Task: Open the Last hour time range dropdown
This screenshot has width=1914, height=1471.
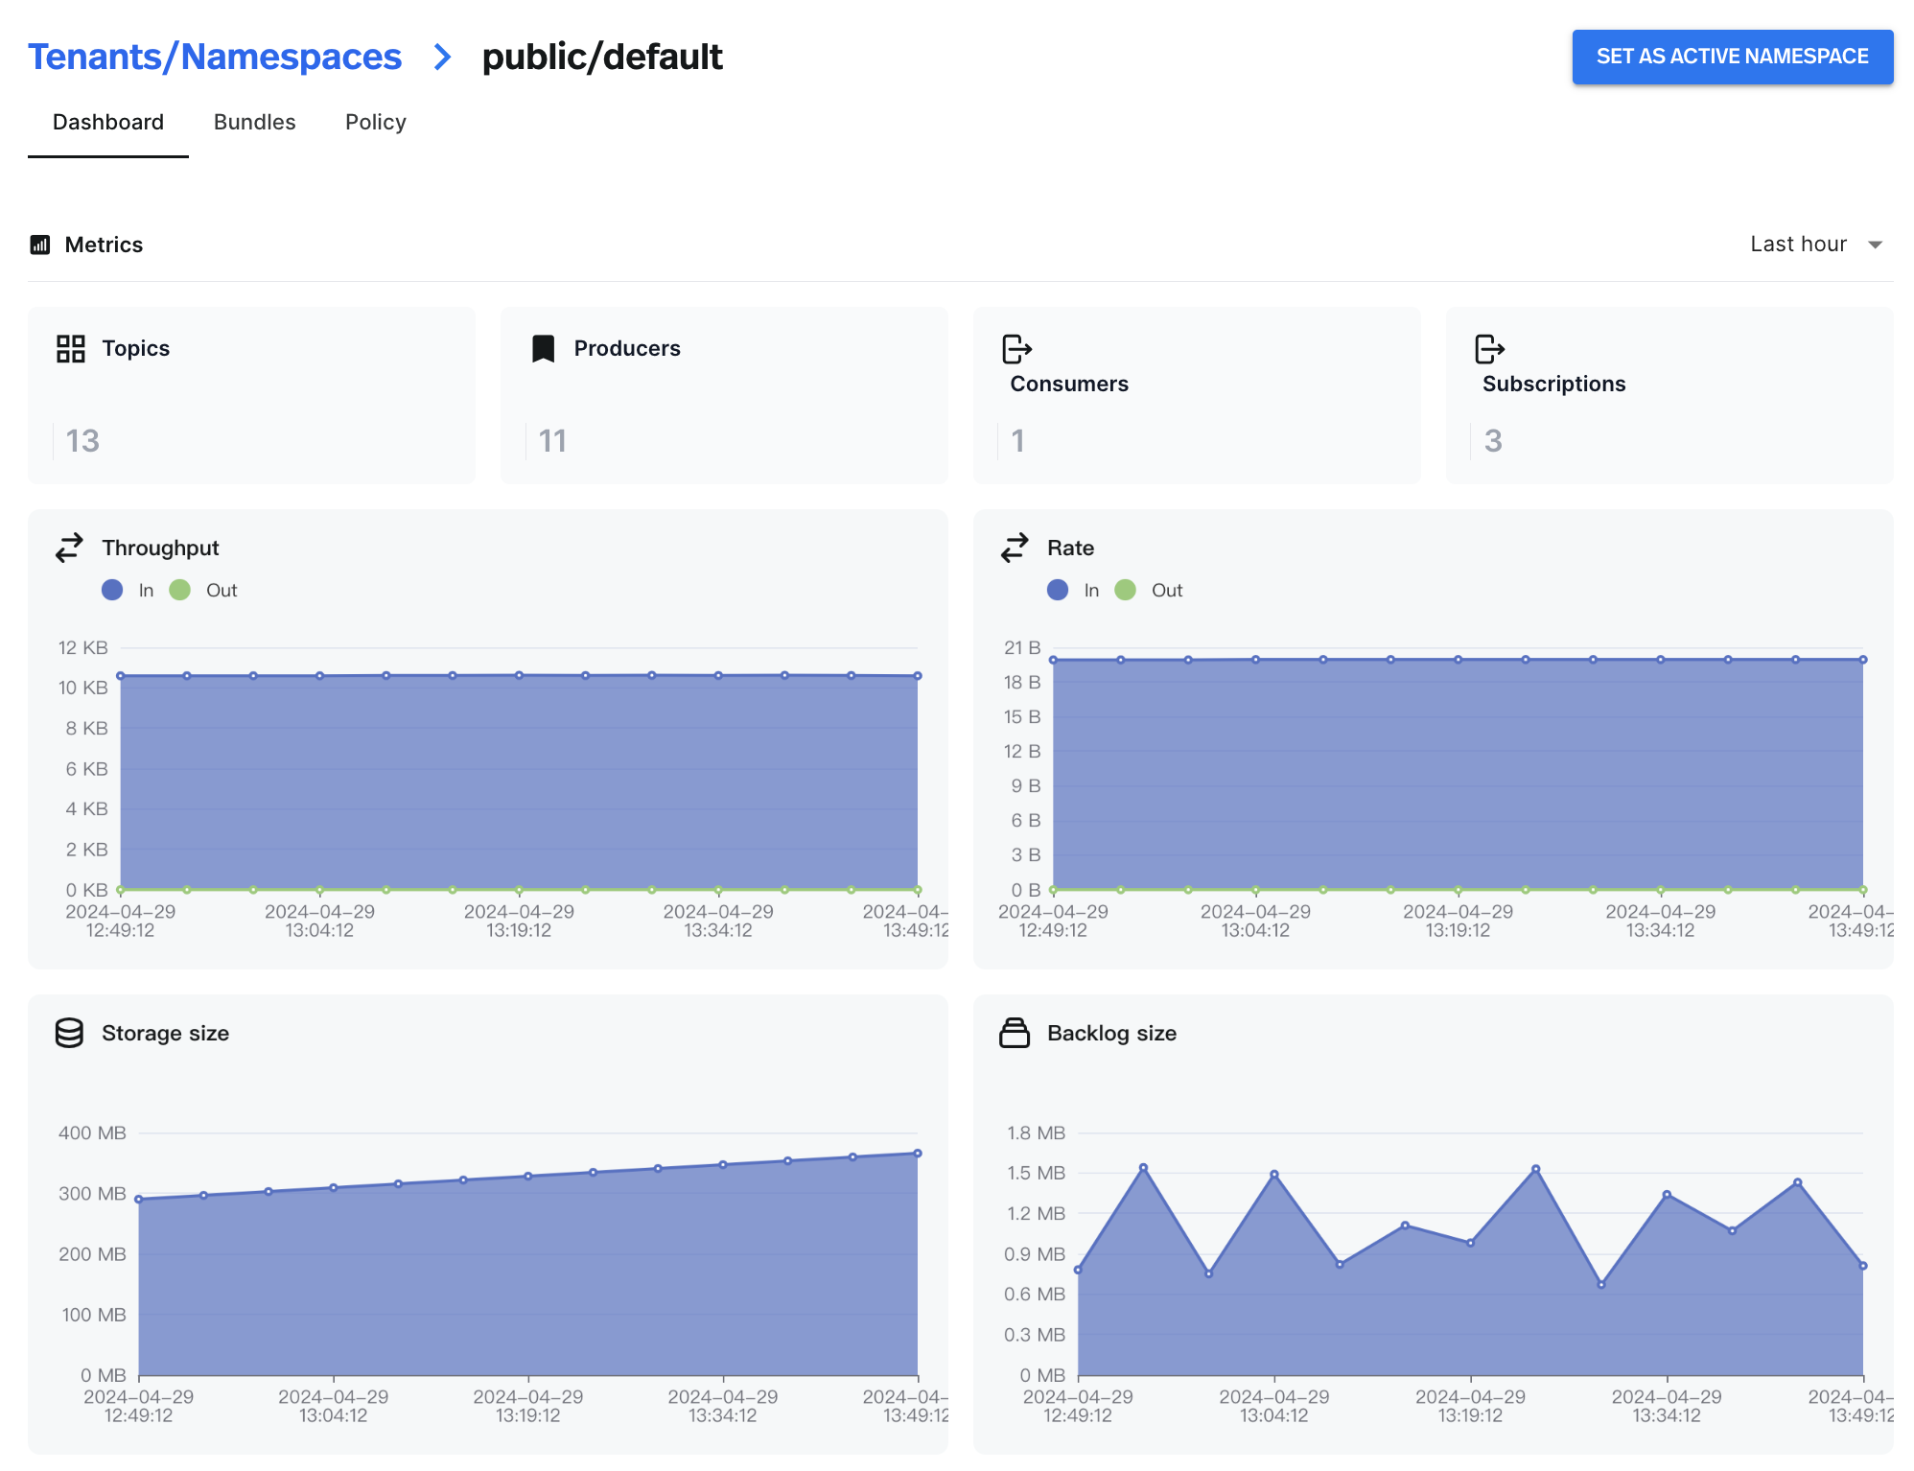Action: click(x=1798, y=245)
